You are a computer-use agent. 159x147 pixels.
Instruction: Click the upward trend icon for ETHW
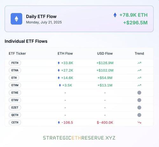(x=139, y=85)
